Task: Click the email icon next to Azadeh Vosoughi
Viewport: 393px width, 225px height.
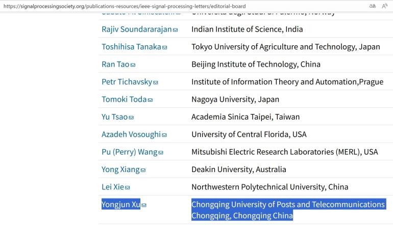Action: point(164,135)
